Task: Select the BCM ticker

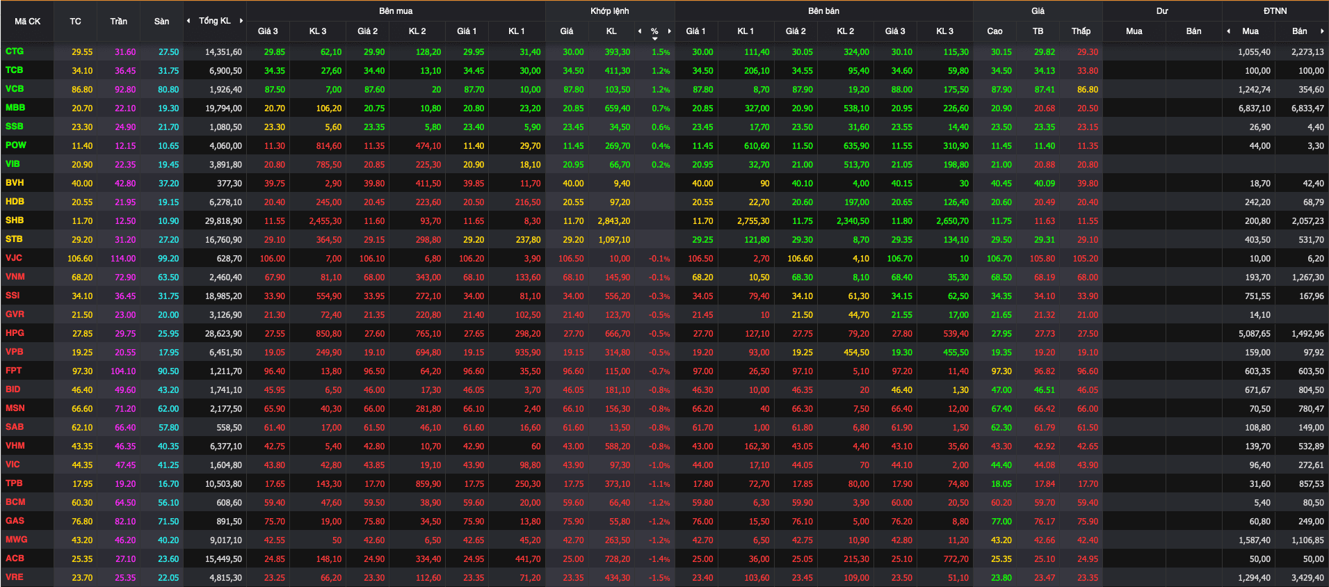Action: (x=15, y=502)
